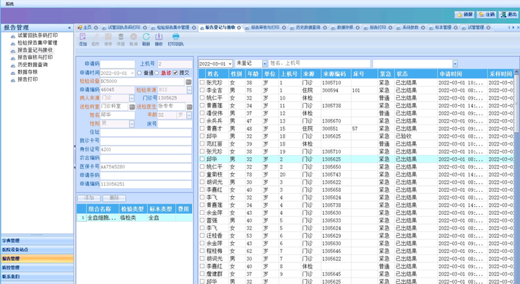Select the 普通 radio button
520x284 pixels.
(139, 73)
